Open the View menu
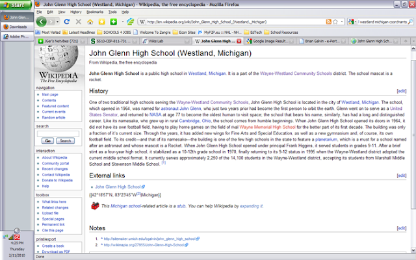 pos(62,12)
